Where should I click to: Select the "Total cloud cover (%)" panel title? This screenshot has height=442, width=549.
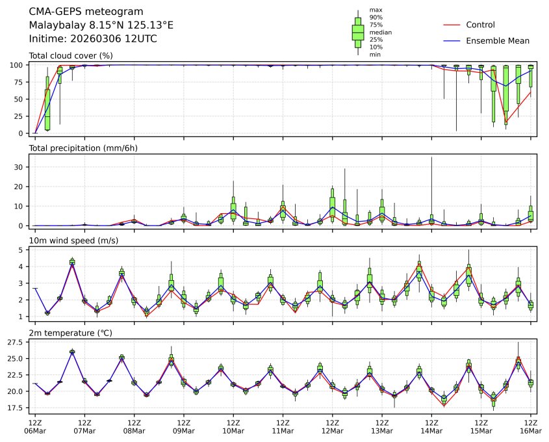[71, 56]
